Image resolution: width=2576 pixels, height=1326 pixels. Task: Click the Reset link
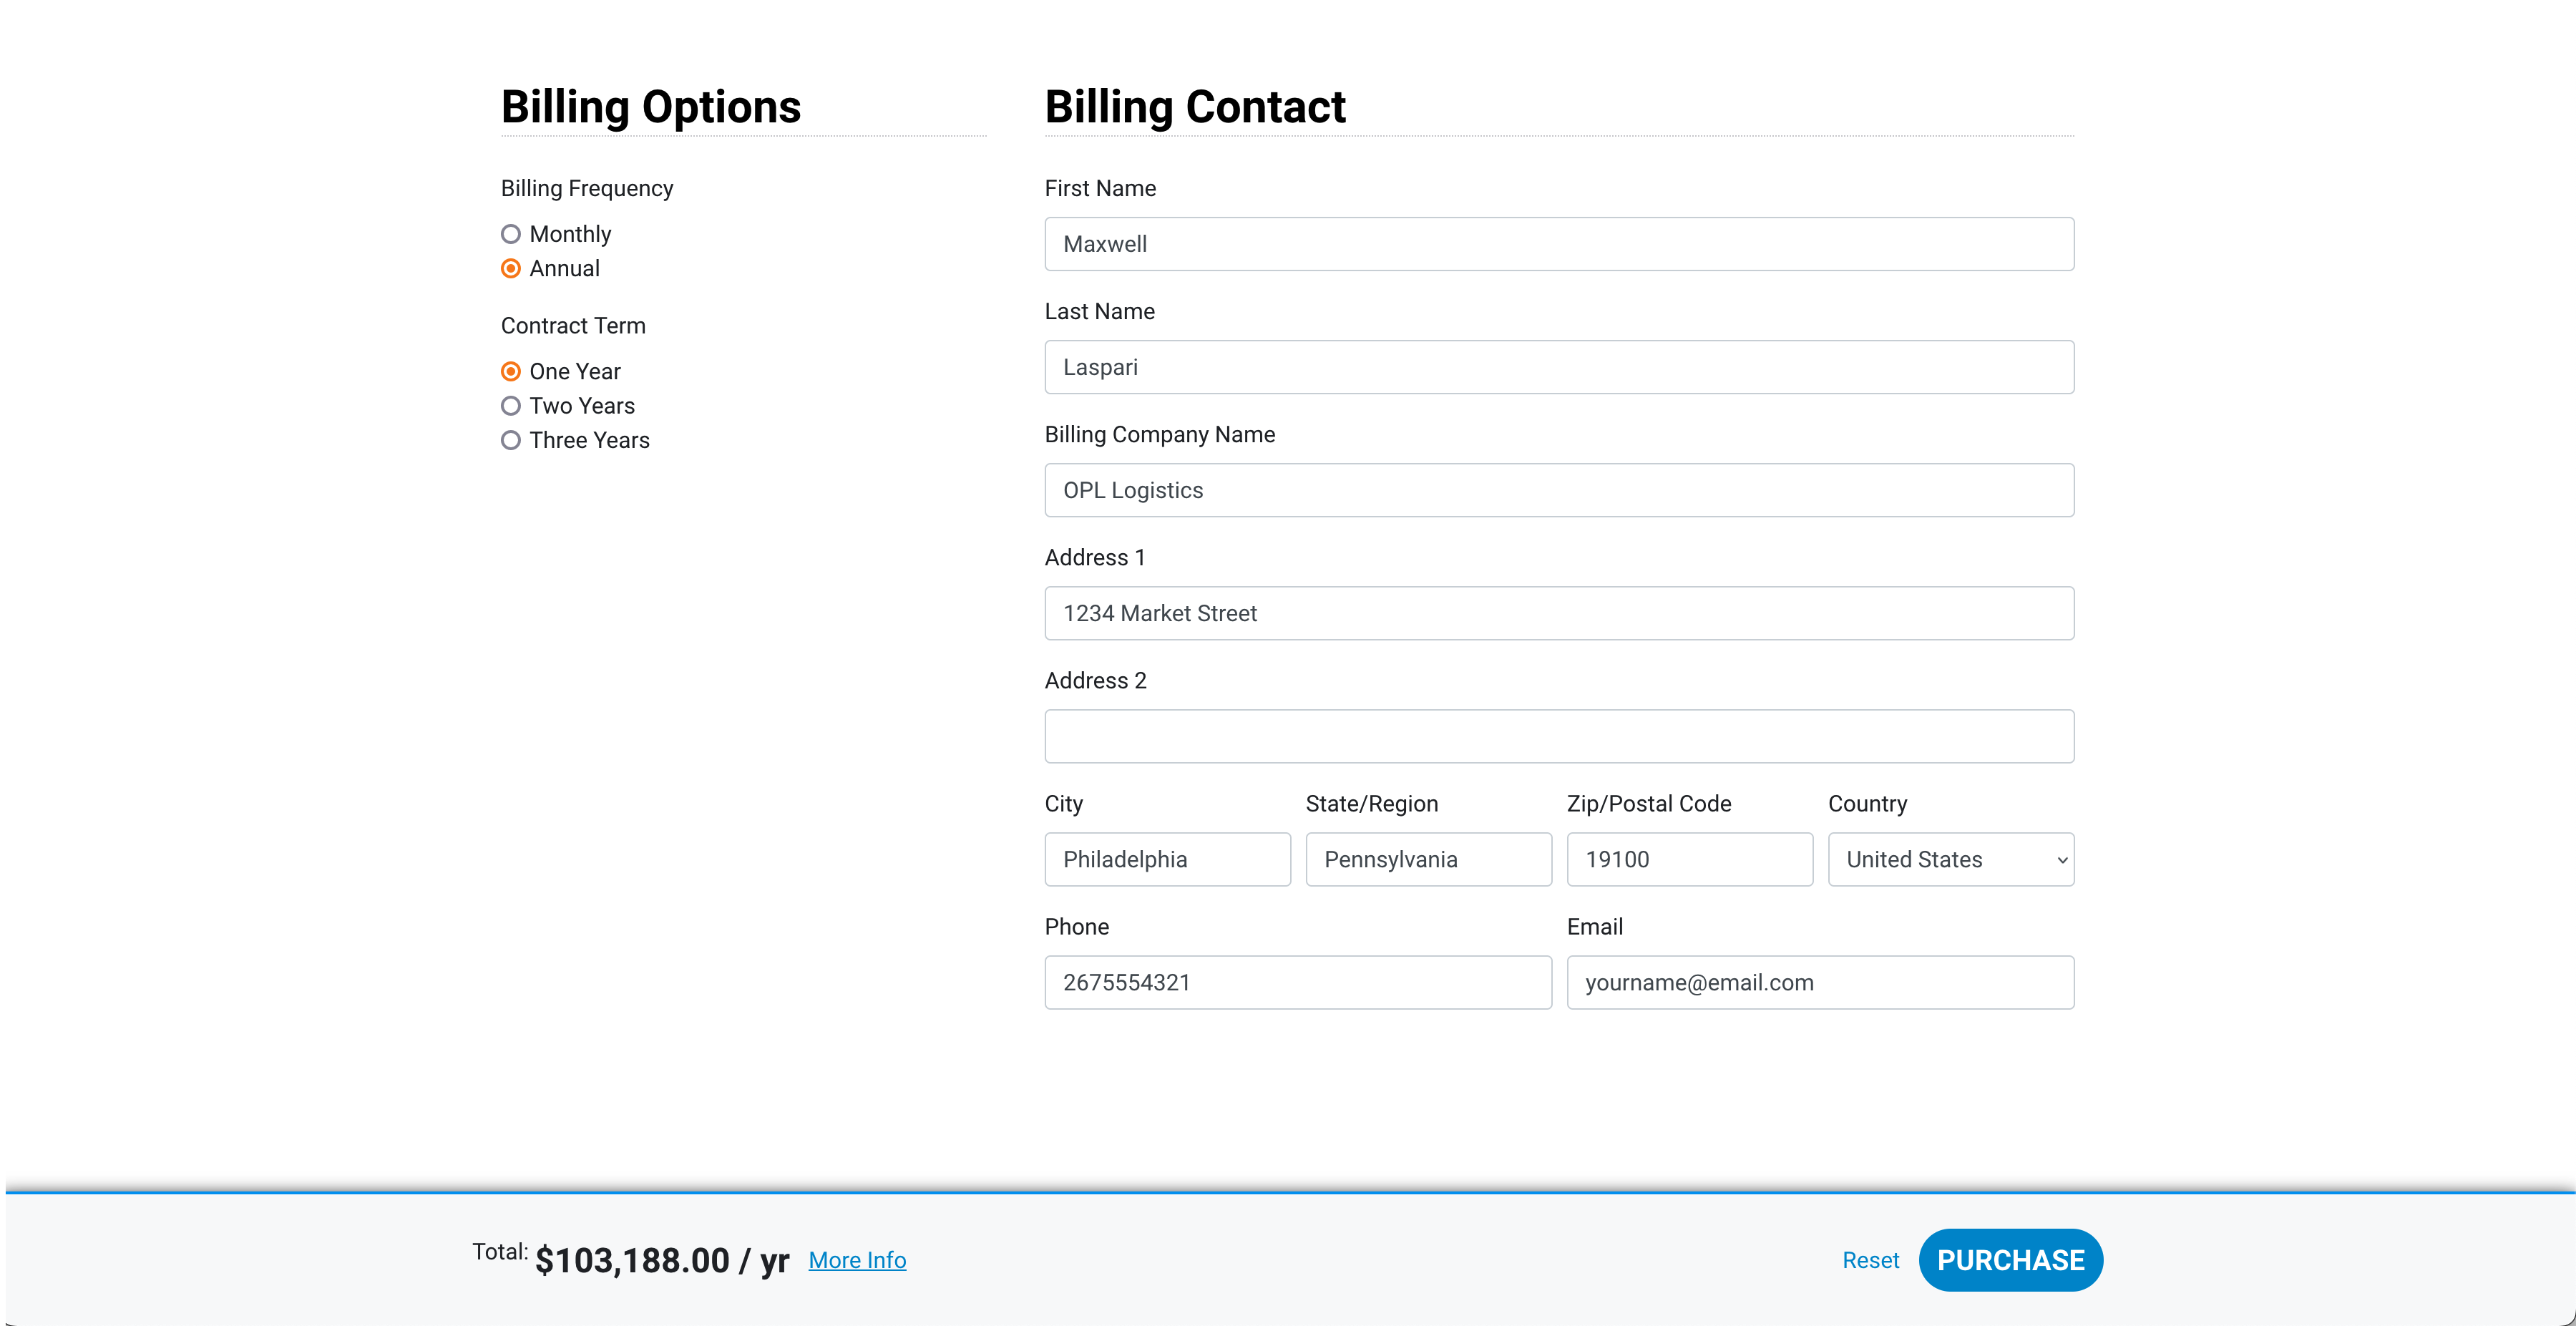coord(1870,1260)
